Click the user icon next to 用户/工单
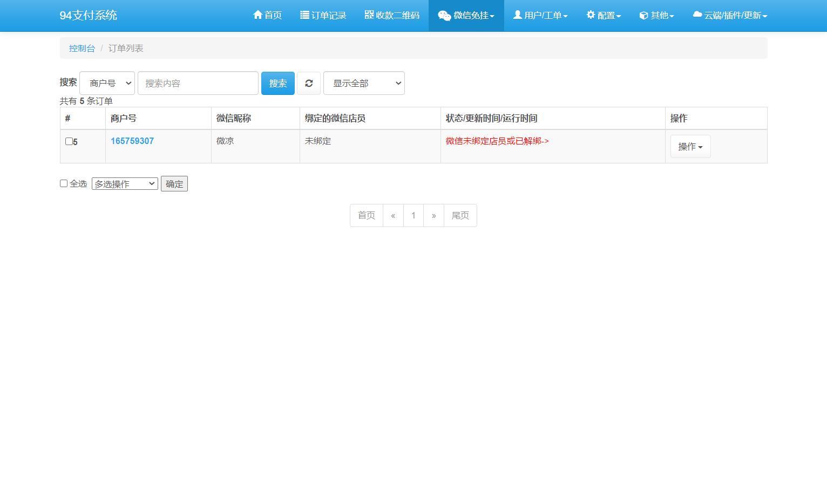The height and width of the screenshot is (487, 827). coord(517,15)
